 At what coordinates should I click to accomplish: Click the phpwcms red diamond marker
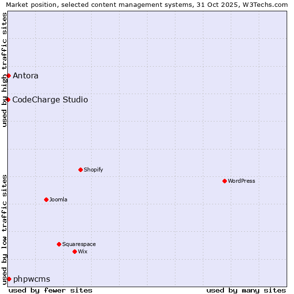pyautogui.click(x=9, y=279)
